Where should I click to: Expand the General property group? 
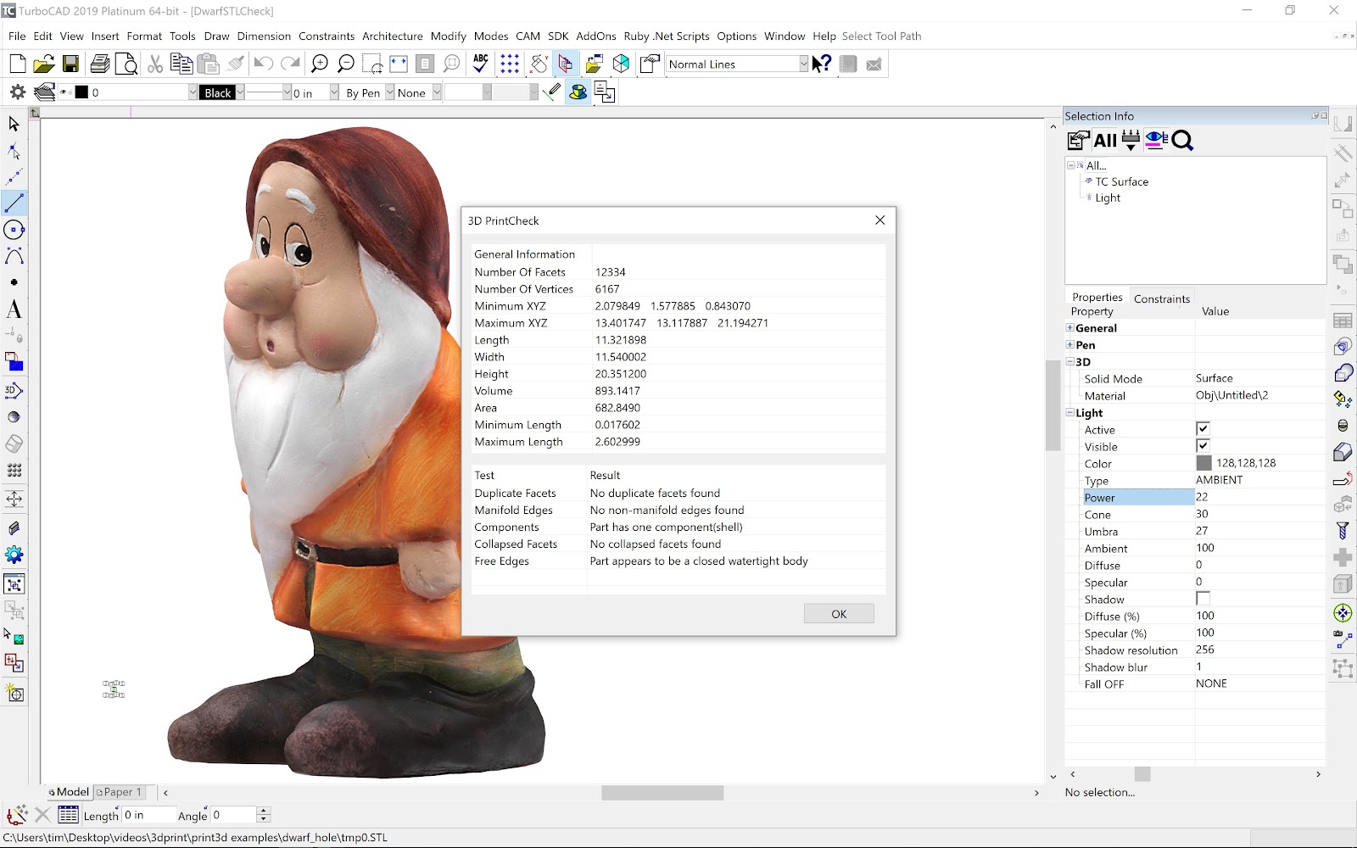tap(1070, 328)
